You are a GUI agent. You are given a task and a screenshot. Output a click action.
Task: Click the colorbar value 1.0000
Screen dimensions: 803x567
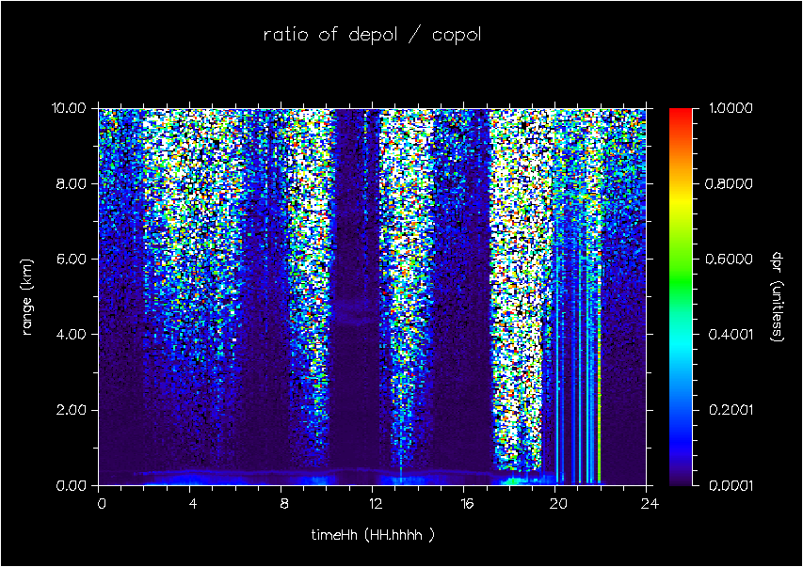tap(731, 108)
